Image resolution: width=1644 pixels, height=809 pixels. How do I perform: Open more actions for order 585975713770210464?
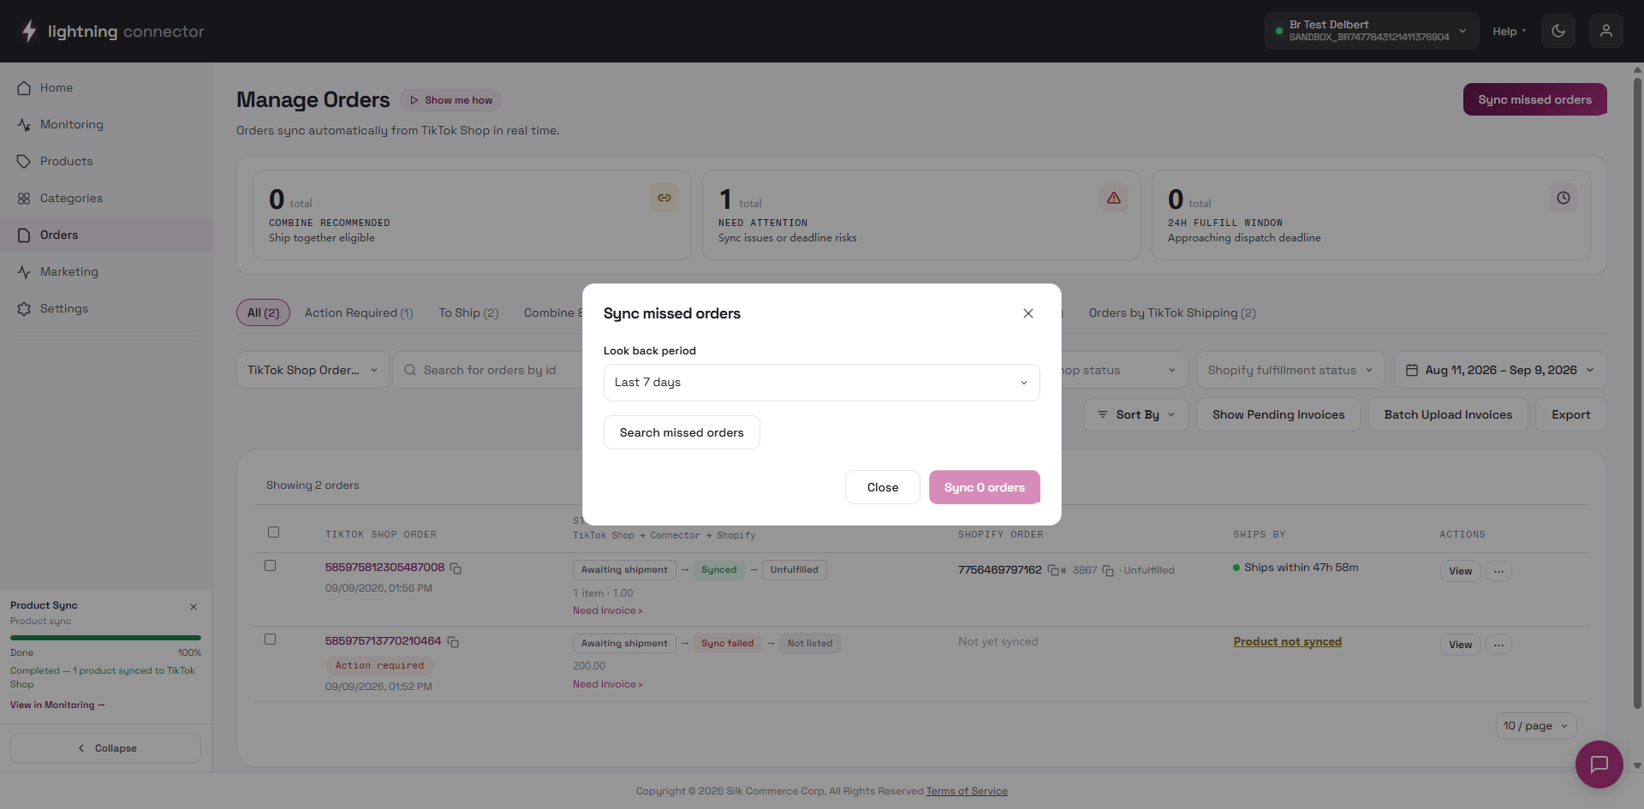click(1498, 645)
